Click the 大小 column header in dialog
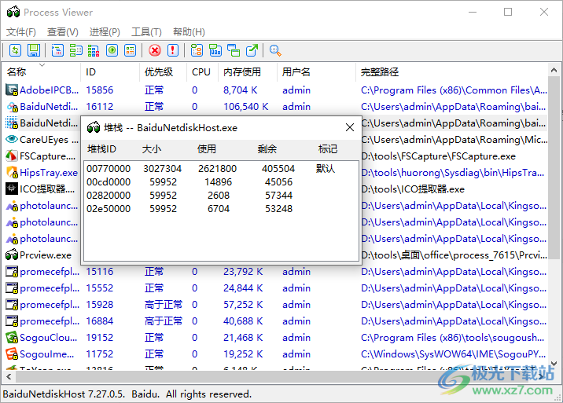This screenshot has height=403, width=563. pyautogui.click(x=152, y=149)
